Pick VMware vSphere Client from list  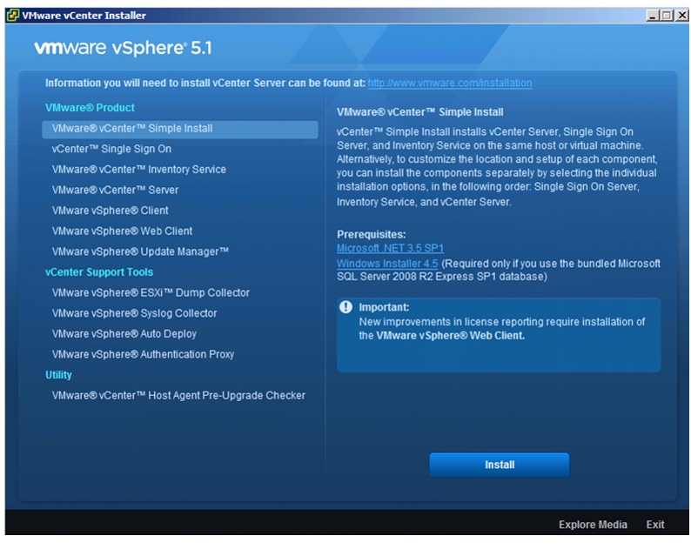pos(111,211)
